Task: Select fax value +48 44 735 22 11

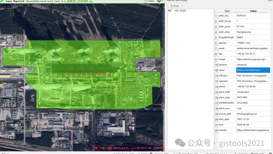Action: pyautogui.click(x=253, y=54)
